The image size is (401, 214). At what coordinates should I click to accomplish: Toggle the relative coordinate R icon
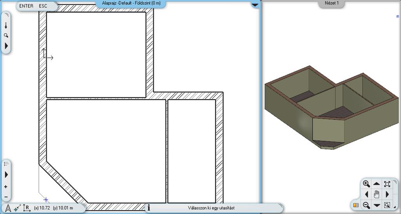[27, 208]
